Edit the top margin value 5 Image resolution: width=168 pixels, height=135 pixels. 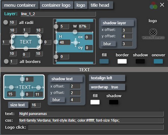(65, 26)
